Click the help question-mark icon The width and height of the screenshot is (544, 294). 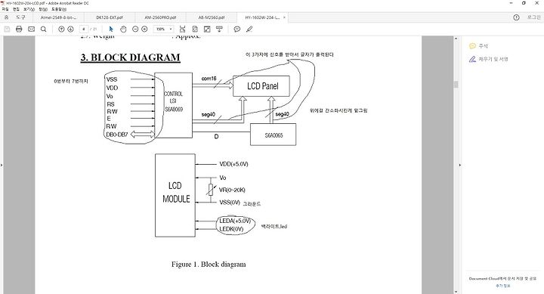click(516, 17)
